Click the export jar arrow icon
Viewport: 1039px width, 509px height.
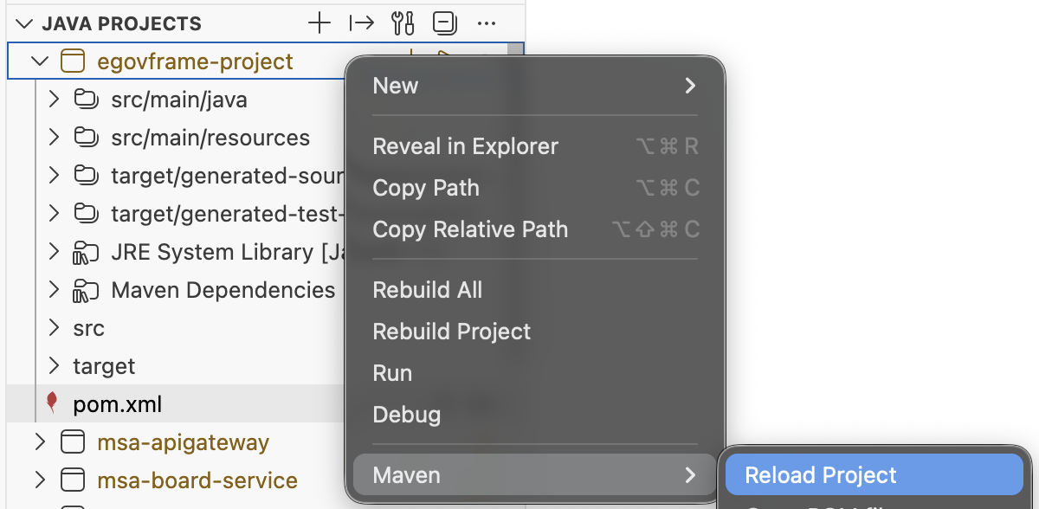(361, 23)
